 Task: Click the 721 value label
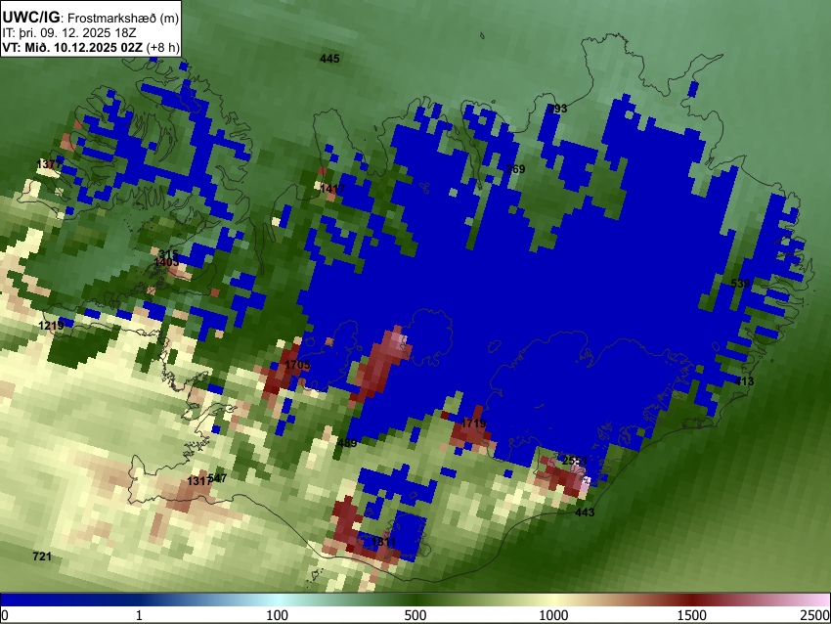[42, 557]
